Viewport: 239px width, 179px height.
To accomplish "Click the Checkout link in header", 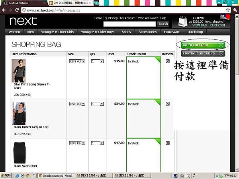I will pos(217,25).
